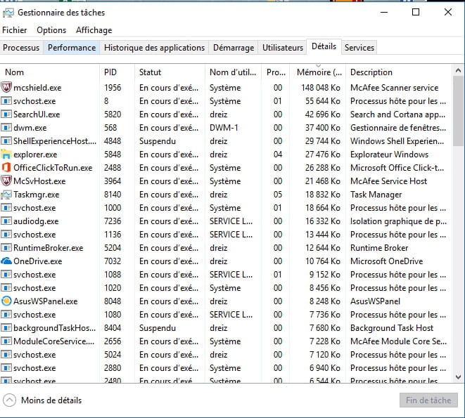Open the Affichage menu
This screenshot has width=465, height=418.
tap(94, 30)
